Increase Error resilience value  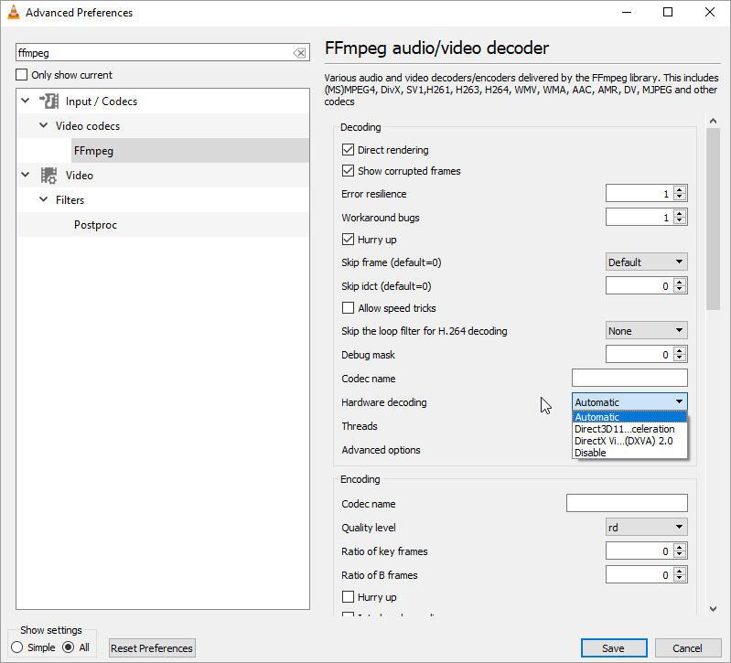point(680,189)
